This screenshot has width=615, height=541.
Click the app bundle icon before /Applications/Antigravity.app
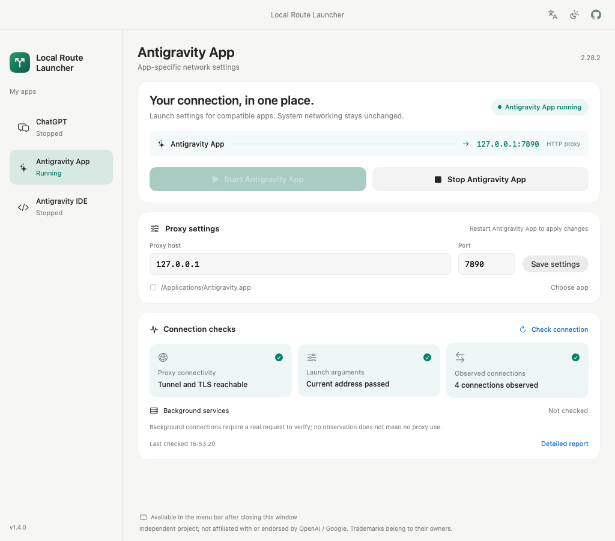click(153, 287)
